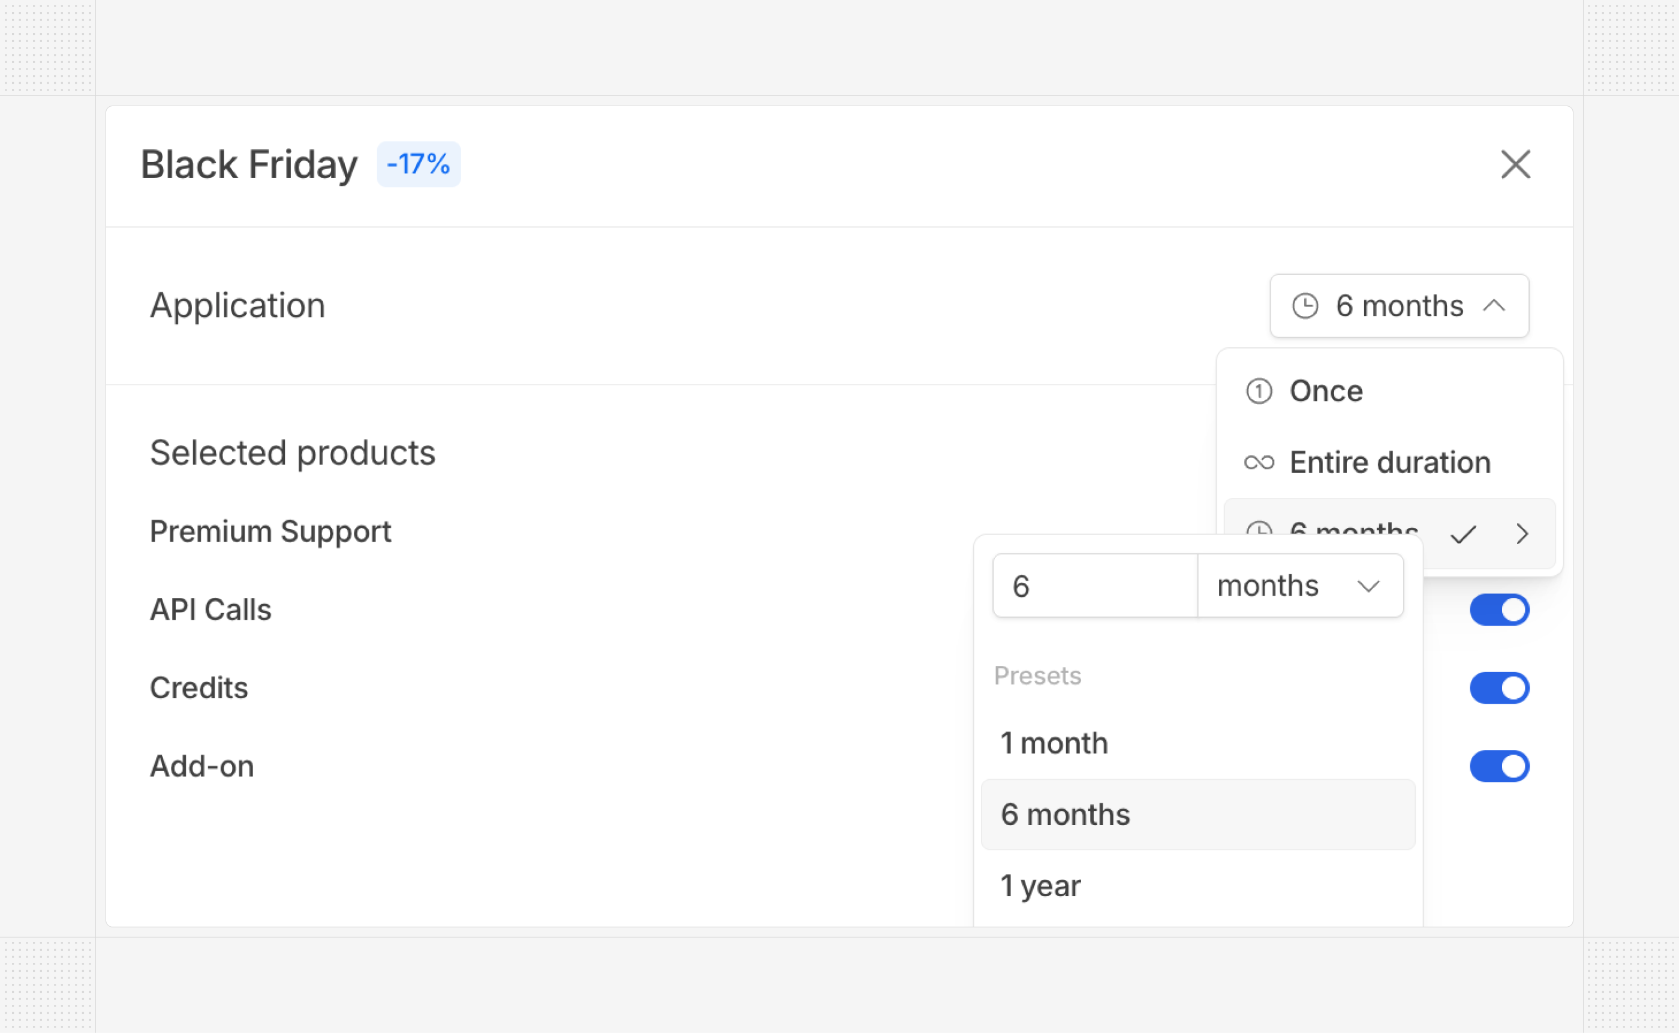
Task: Click the infinity icon for Entire duration
Action: [1259, 463]
